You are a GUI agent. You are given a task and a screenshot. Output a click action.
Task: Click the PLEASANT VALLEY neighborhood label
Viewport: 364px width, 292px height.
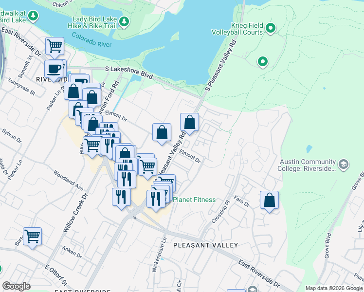click(206, 245)
